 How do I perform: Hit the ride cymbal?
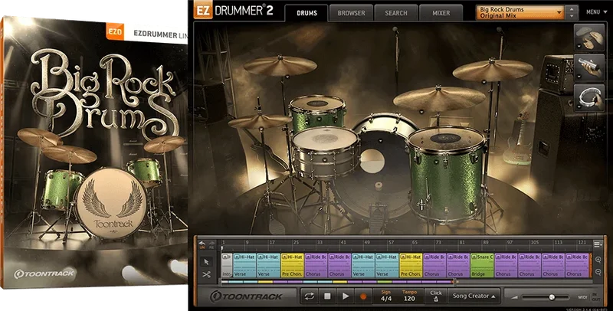[439, 99]
